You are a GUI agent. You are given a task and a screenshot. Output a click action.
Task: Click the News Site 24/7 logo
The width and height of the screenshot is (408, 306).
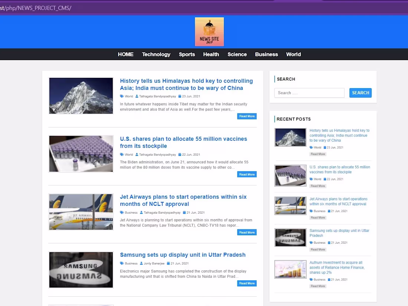coord(209,31)
